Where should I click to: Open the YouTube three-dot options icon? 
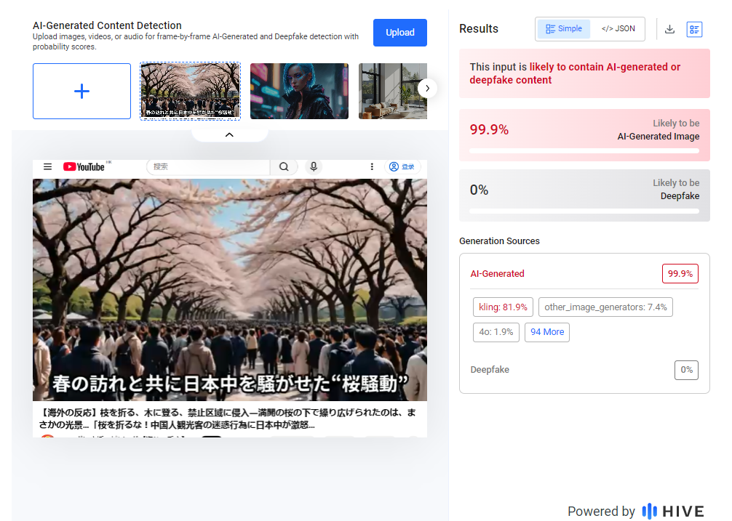[x=372, y=166]
